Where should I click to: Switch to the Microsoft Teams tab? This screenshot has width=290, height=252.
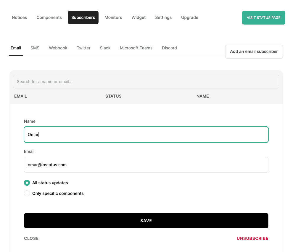tap(136, 48)
